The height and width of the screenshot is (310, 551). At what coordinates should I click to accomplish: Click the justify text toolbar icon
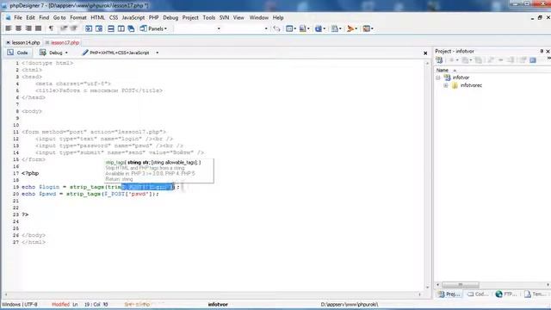[x=38, y=28]
